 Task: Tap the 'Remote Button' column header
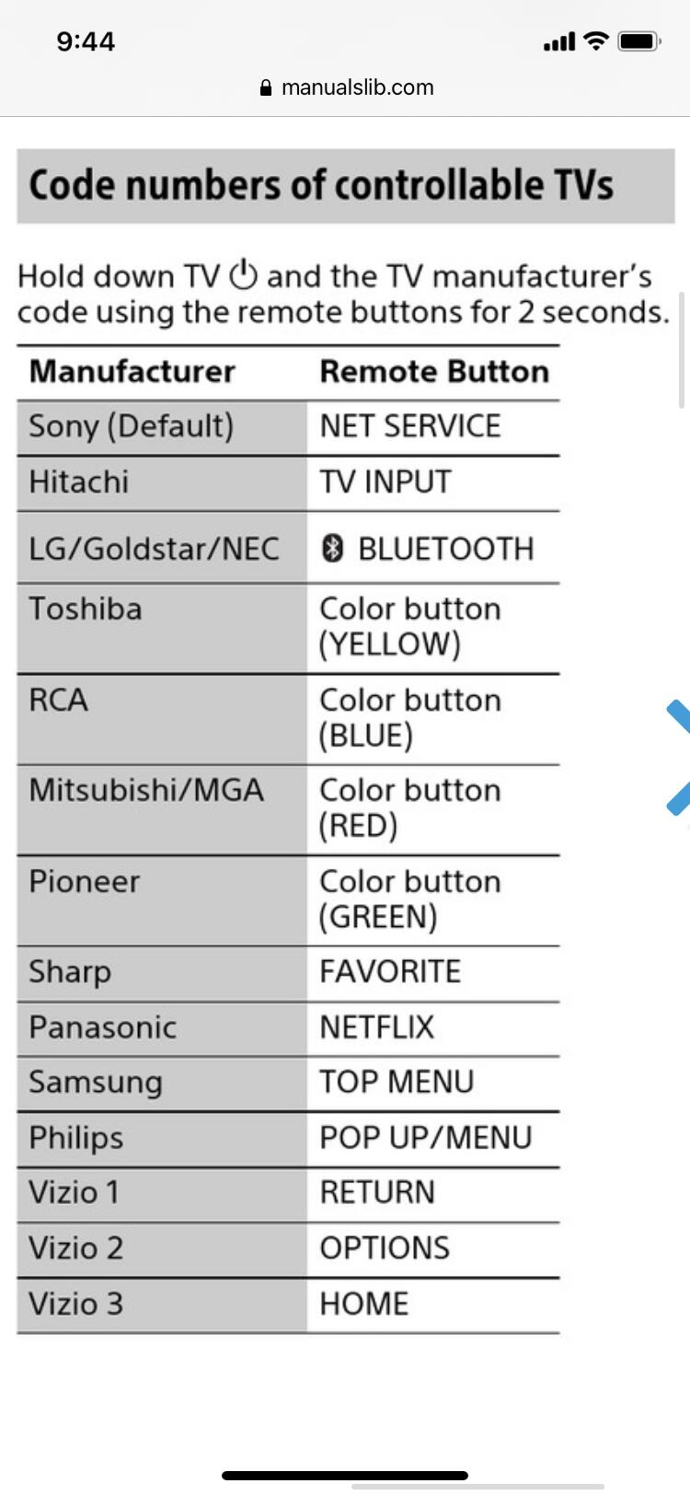click(x=434, y=372)
